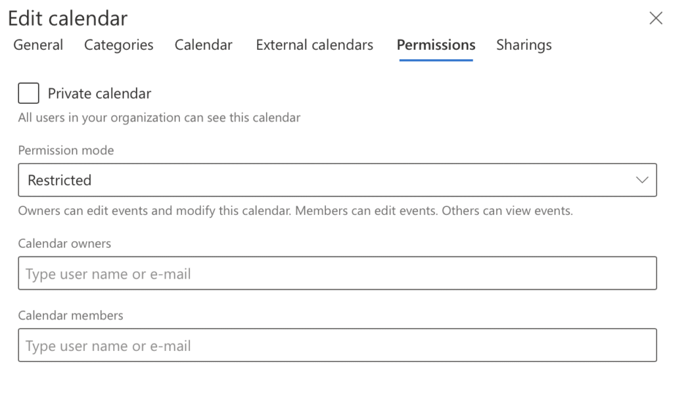Switch to the General tab
The width and height of the screenshot is (673, 416).
coord(37,45)
